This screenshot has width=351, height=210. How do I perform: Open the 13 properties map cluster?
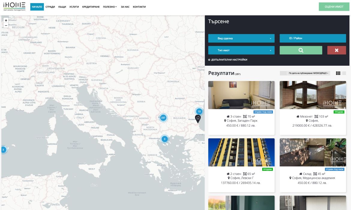click(x=199, y=111)
